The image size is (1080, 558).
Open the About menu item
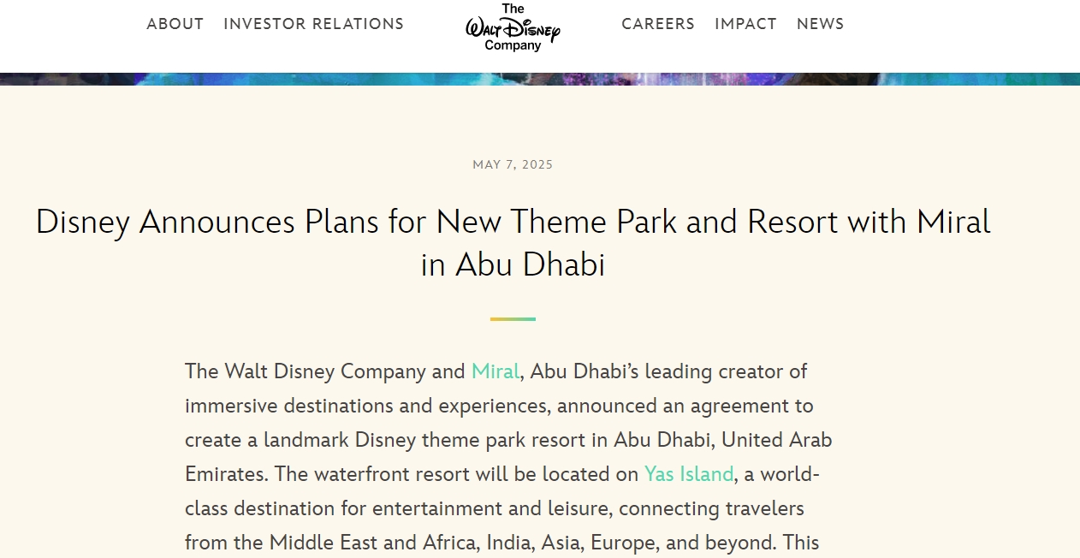click(x=175, y=24)
